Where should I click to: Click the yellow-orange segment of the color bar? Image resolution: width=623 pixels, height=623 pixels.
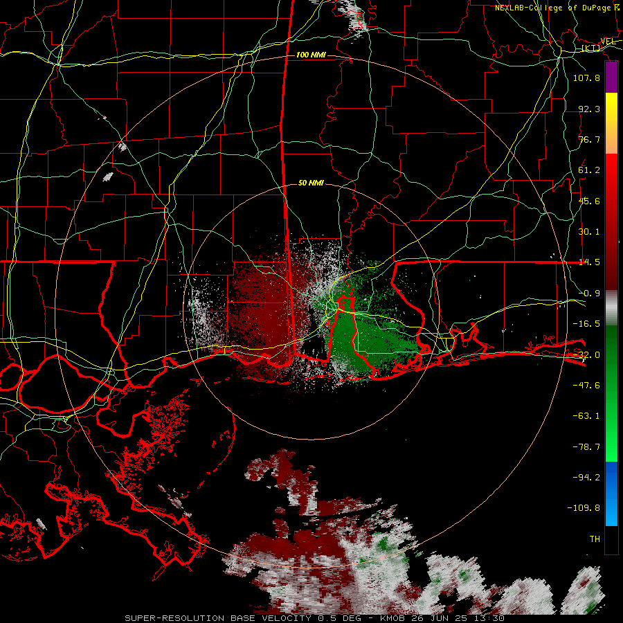click(611, 123)
